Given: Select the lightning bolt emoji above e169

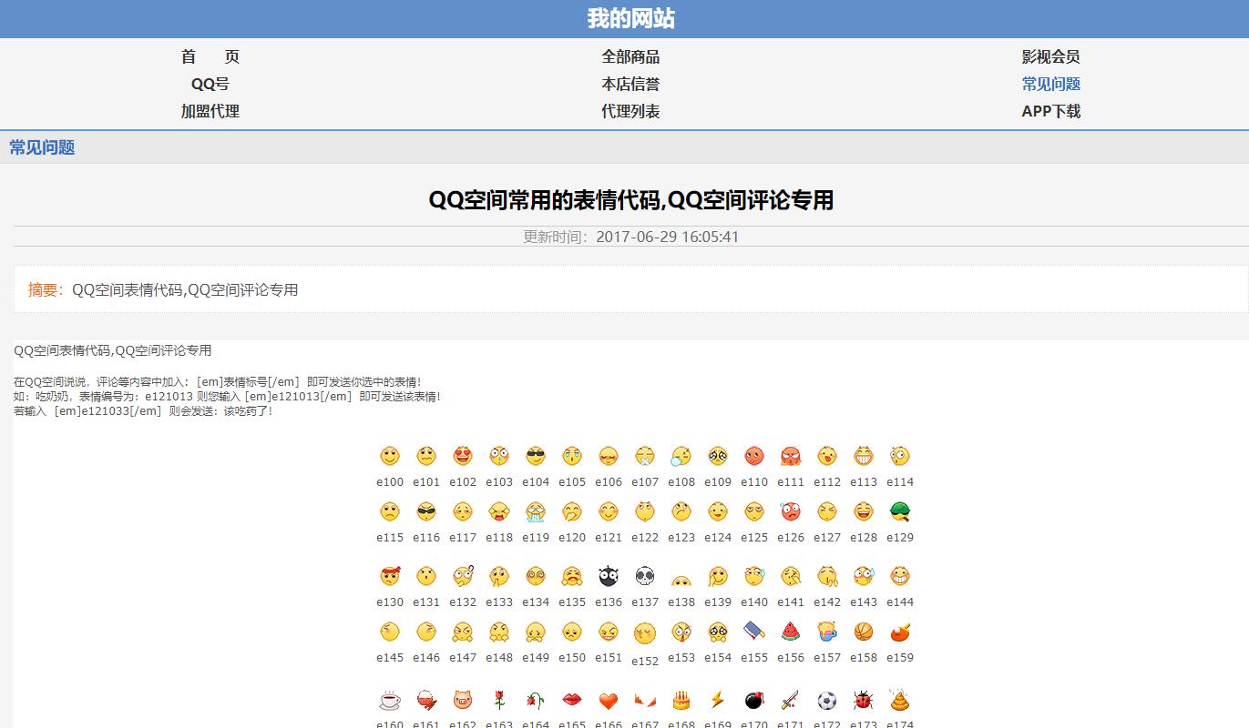Looking at the screenshot, I should coord(718,701).
